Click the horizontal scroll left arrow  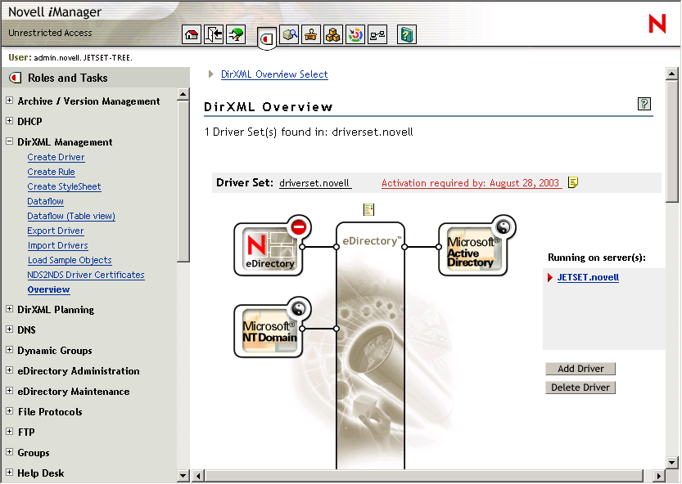pyautogui.click(x=198, y=476)
